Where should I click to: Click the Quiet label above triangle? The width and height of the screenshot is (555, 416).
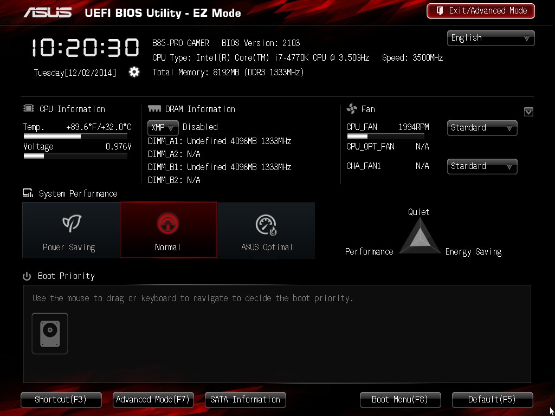point(419,212)
